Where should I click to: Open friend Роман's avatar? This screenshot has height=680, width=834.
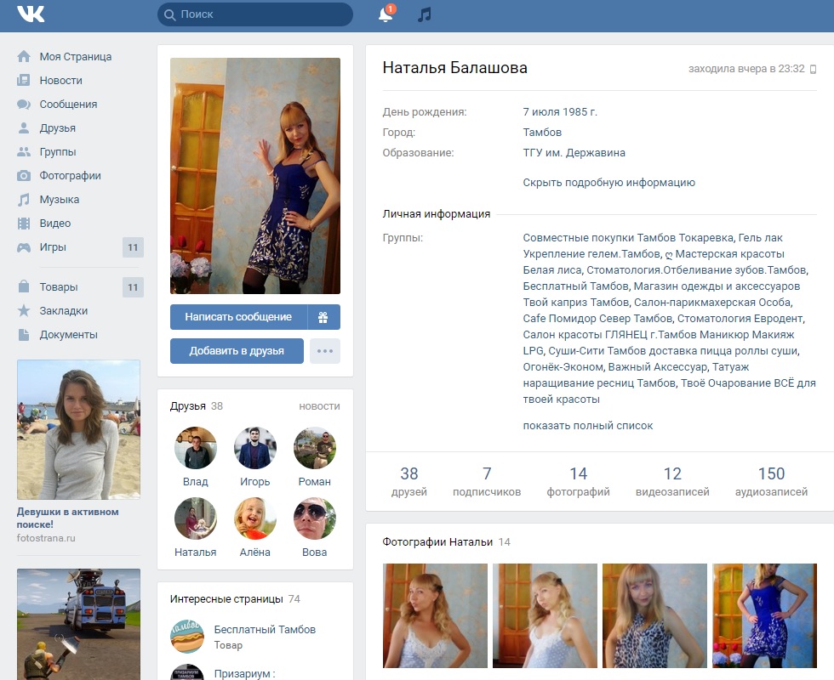(315, 448)
